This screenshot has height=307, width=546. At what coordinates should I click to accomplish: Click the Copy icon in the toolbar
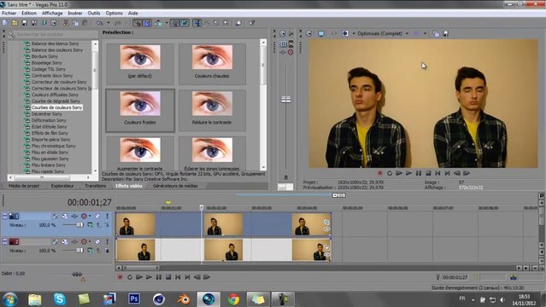[75, 23]
